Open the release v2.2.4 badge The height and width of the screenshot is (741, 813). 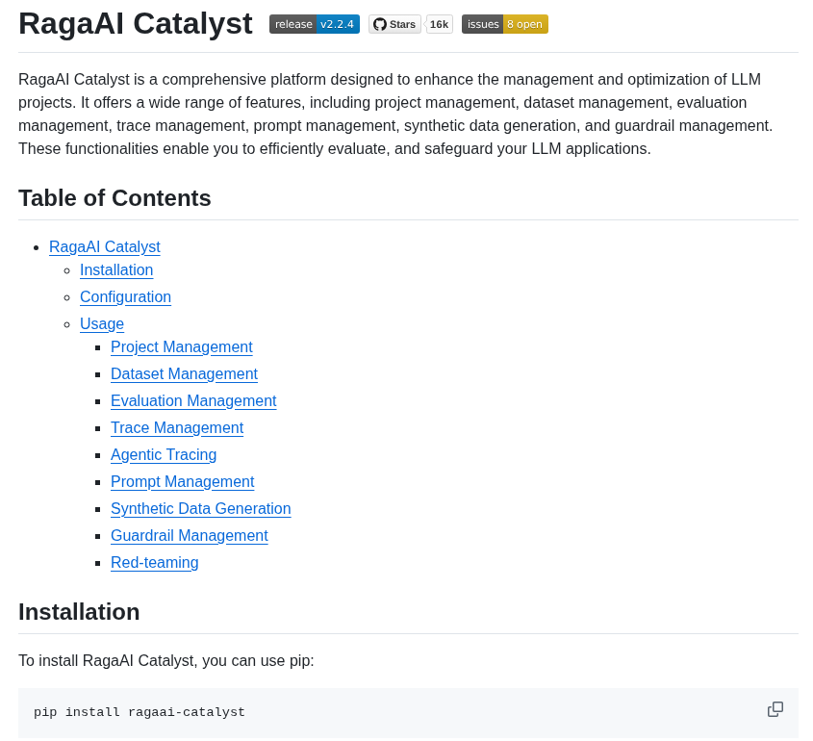coord(315,24)
